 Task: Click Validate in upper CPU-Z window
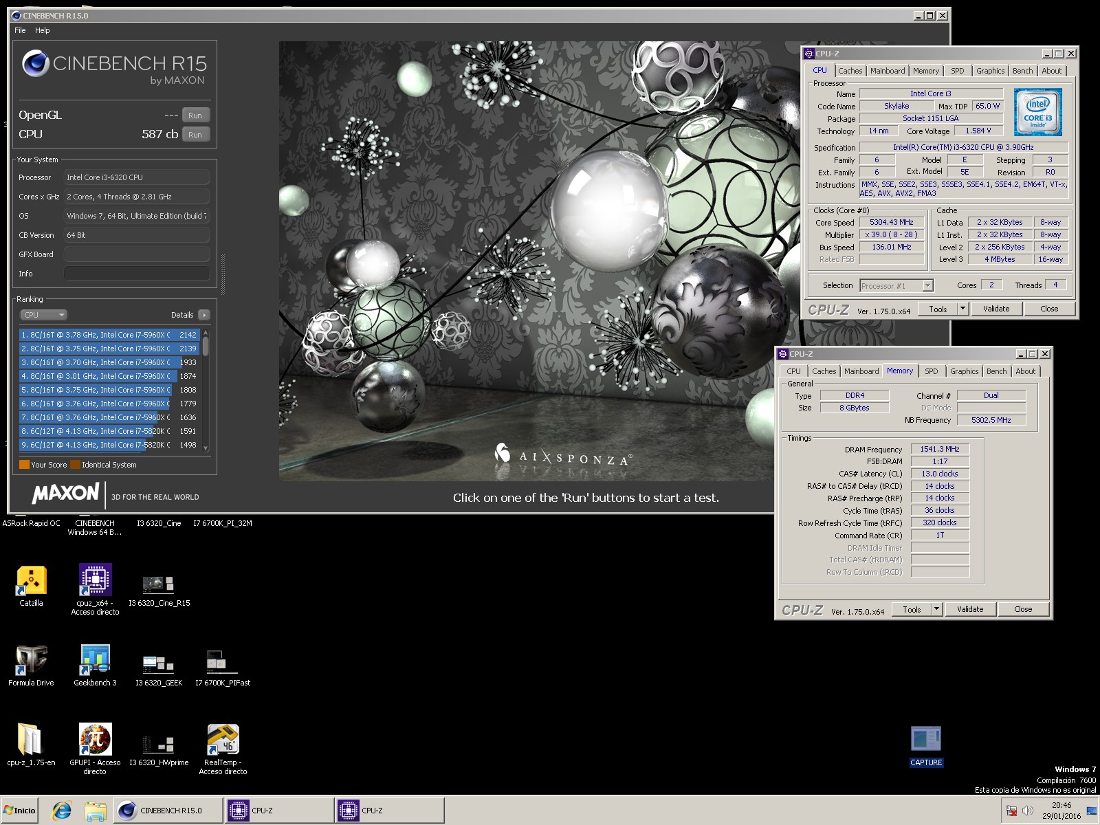point(996,309)
